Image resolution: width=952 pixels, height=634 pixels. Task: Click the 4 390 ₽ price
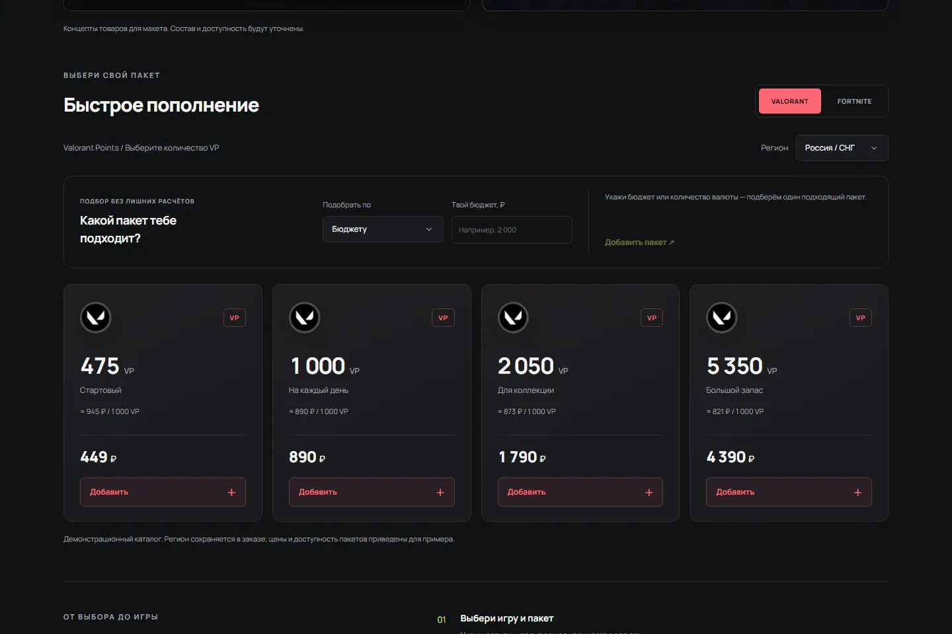pyautogui.click(x=731, y=457)
